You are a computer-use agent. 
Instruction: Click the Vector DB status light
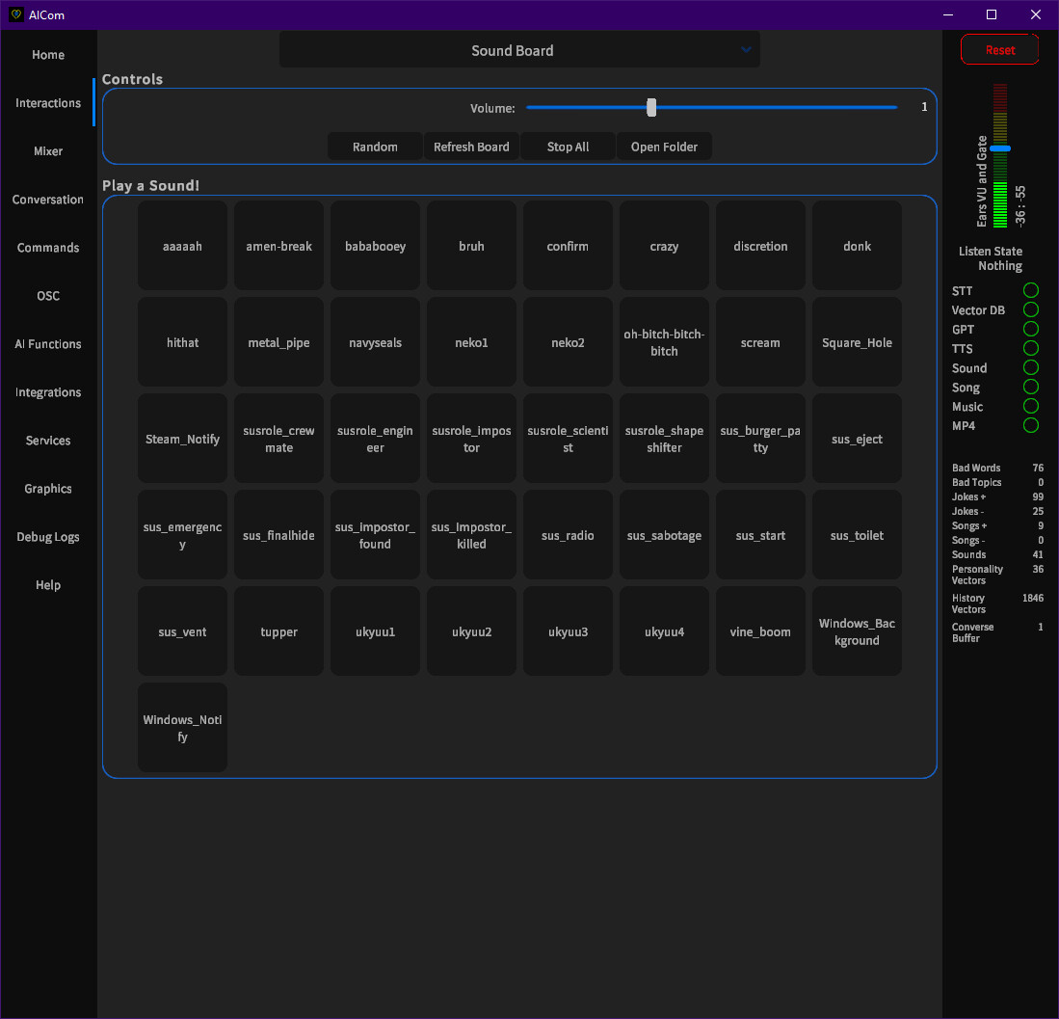(x=1031, y=309)
